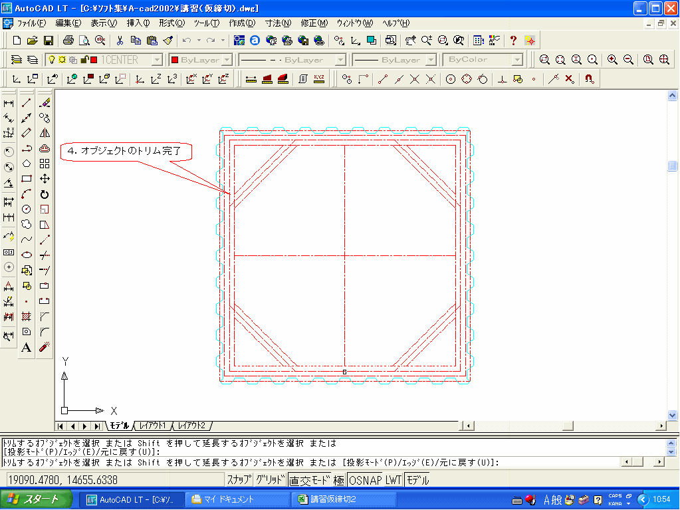Viewport: 680px width, 510px height.
Task: Open the ByColor plot style dropdown
Action: tap(517, 59)
